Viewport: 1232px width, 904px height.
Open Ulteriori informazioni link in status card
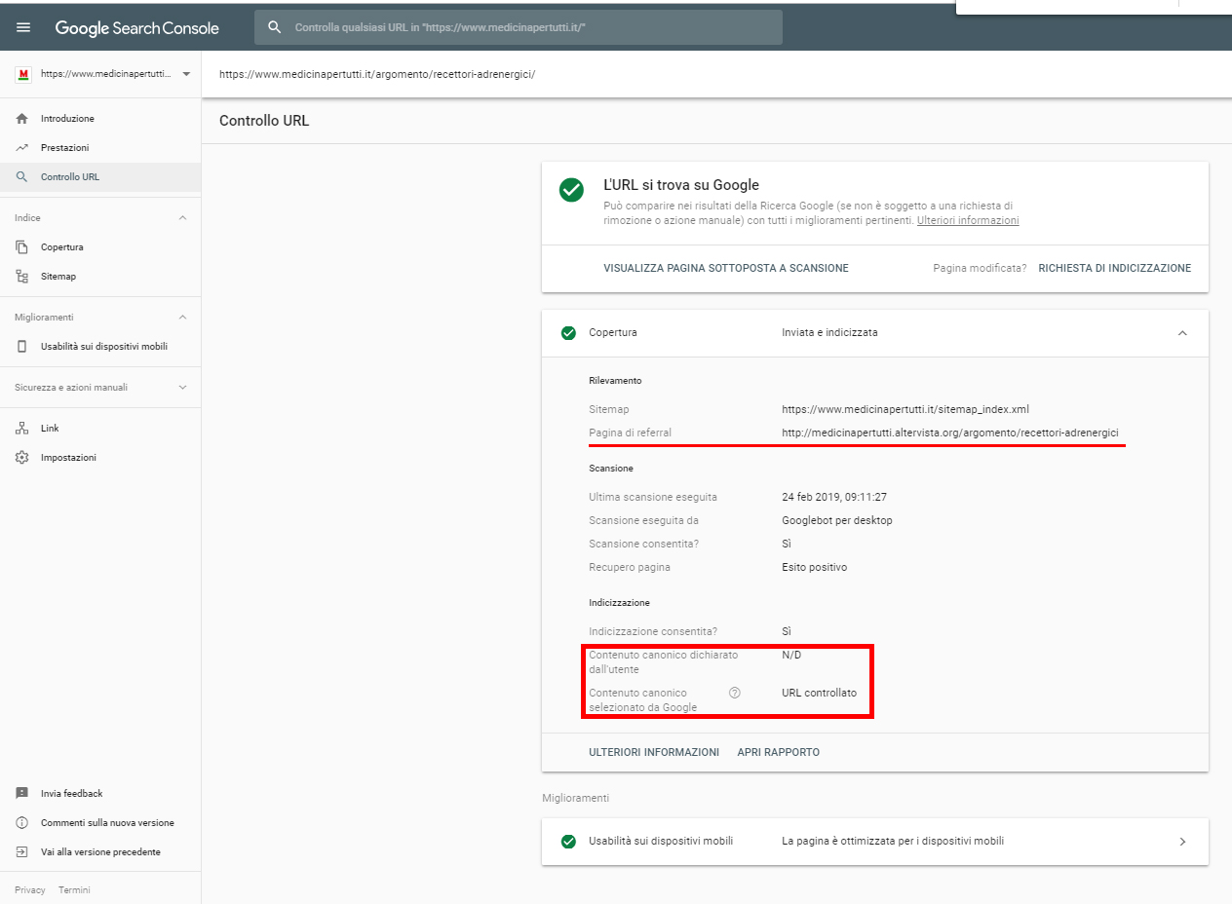[968, 221]
